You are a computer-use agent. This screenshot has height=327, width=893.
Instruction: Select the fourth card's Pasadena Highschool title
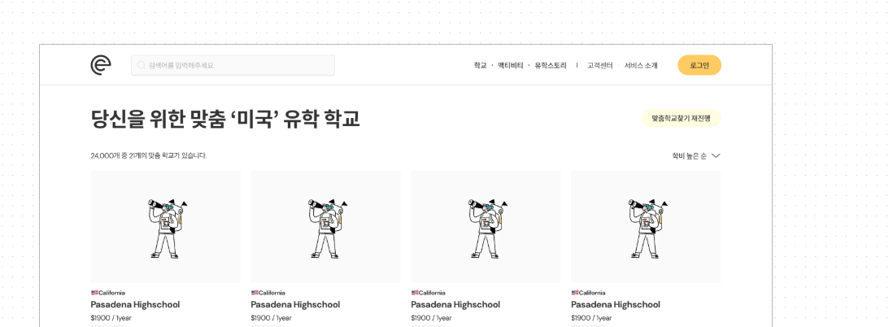[616, 305]
